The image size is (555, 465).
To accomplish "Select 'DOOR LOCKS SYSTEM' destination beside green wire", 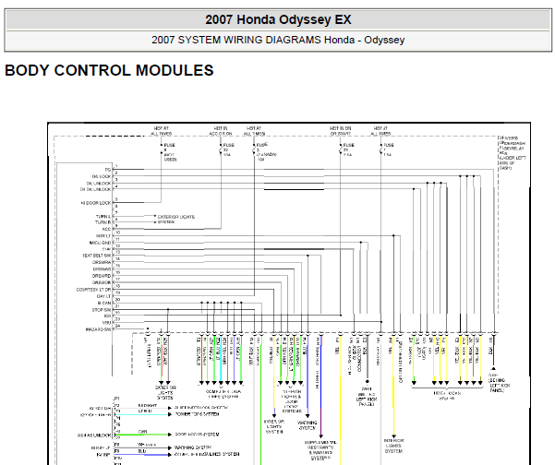I will pyautogui.click(x=197, y=435).
